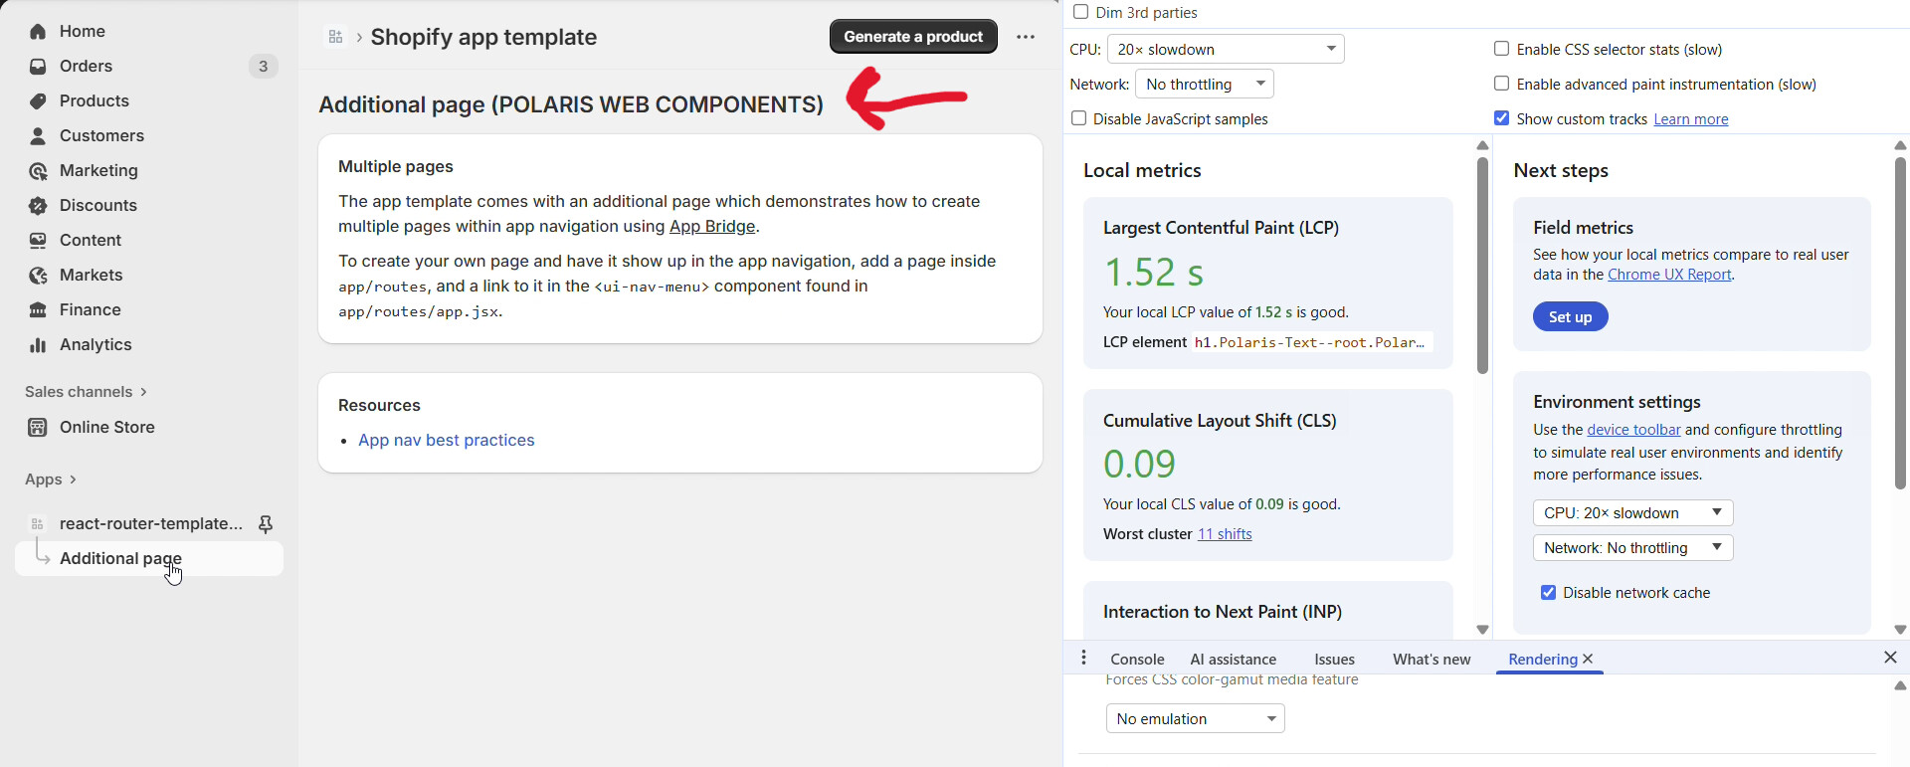The height and width of the screenshot is (767, 1910).
Task: Open react-router-template app in sidebar
Action: (149, 524)
